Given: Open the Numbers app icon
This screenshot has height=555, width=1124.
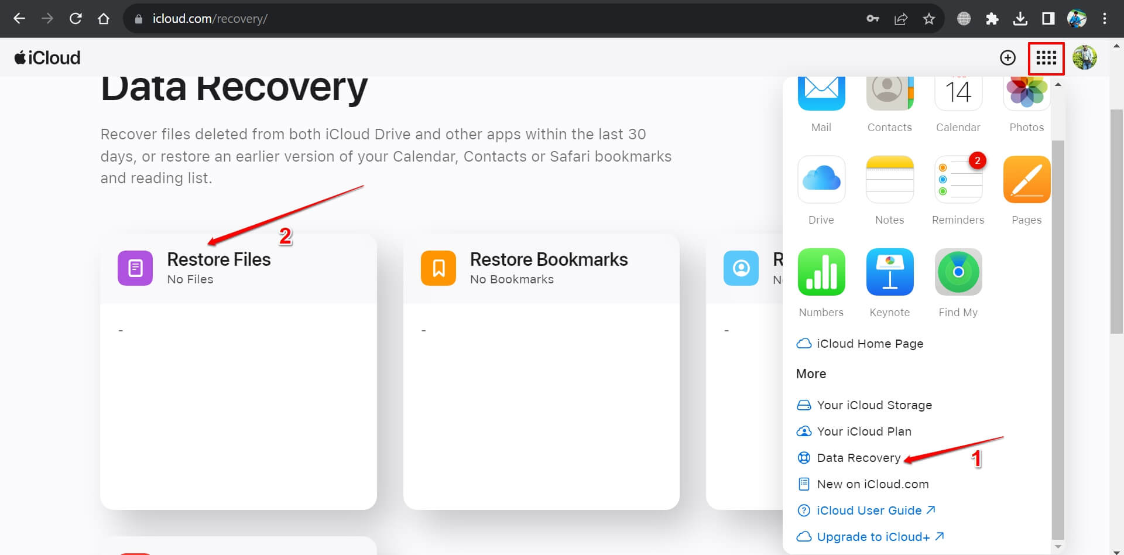Looking at the screenshot, I should tap(821, 272).
